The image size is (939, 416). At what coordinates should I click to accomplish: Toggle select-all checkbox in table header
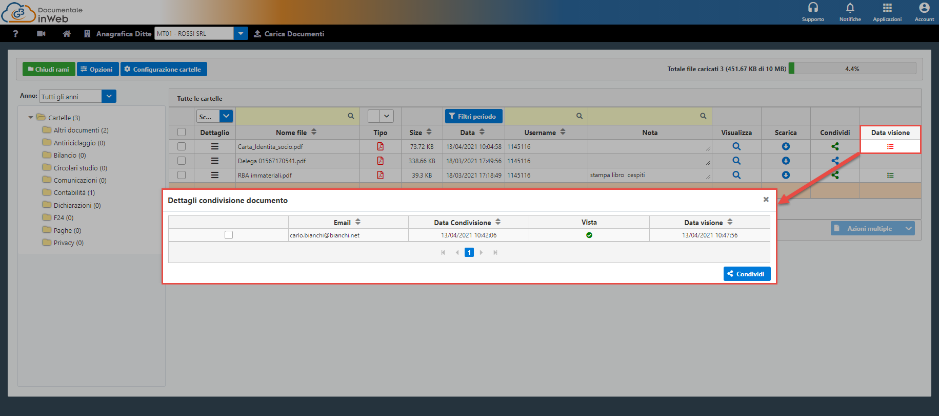click(182, 132)
